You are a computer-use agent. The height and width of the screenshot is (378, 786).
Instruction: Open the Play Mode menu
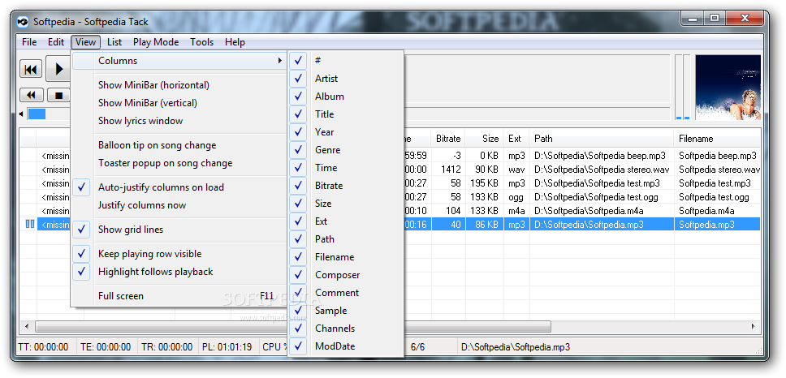click(x=156, y=42)
